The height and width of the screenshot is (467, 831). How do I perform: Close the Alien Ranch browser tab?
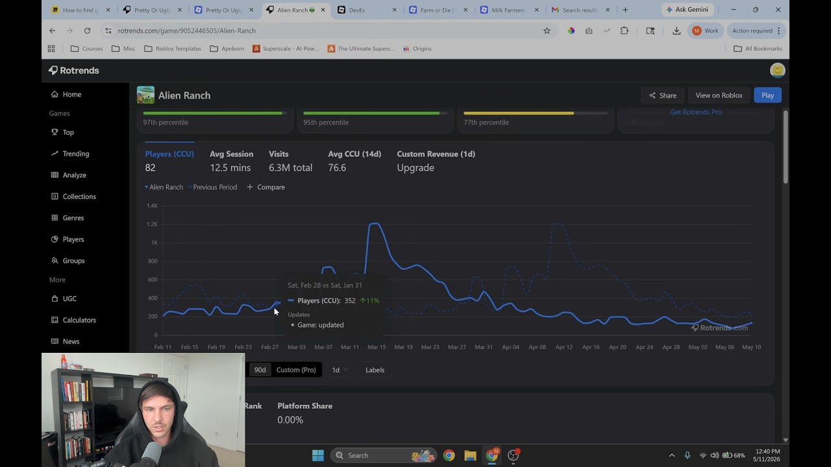[323, 10]
